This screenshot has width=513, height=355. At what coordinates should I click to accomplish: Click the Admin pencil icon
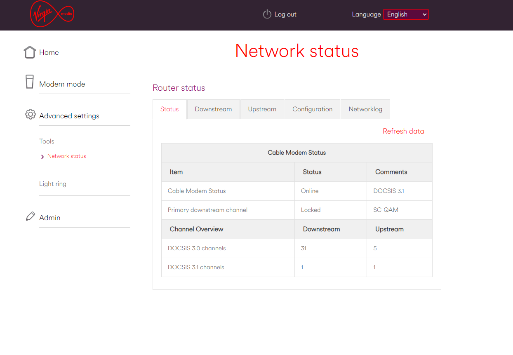[x=30, y=216]
